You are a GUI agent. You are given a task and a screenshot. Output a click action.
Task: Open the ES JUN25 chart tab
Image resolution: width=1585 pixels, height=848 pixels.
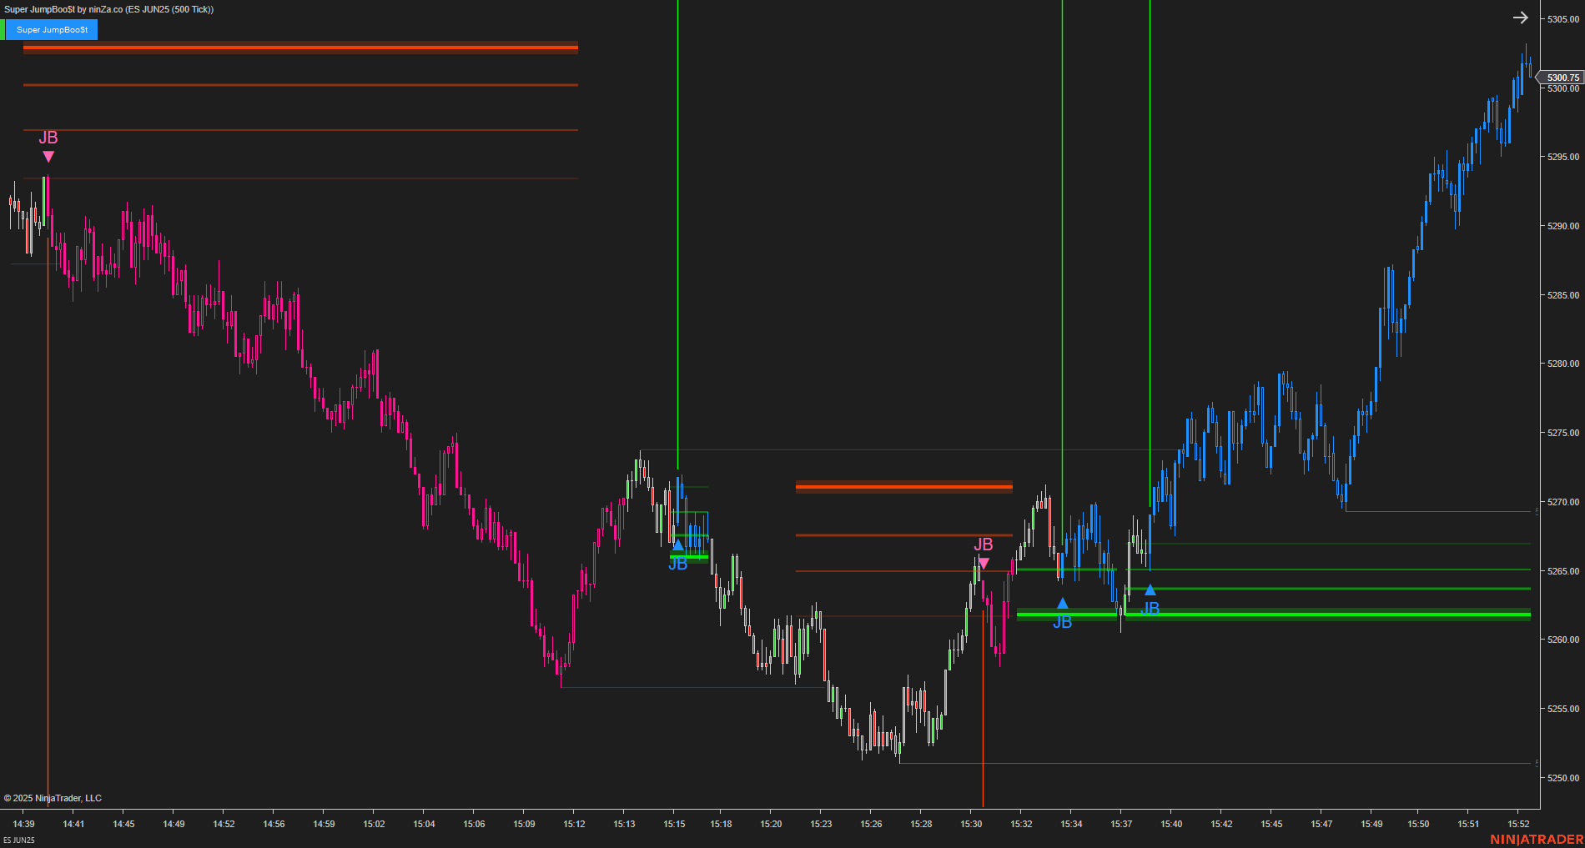coord(19,840)
